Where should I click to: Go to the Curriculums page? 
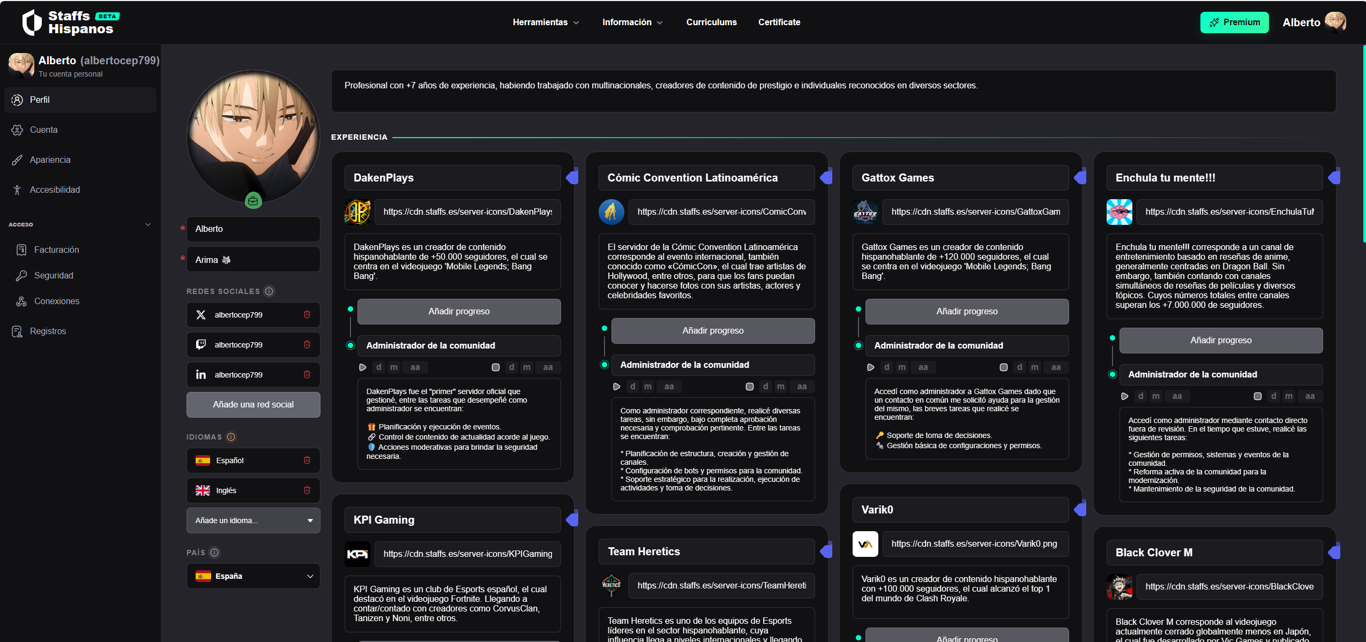click(x=711, y=22)
